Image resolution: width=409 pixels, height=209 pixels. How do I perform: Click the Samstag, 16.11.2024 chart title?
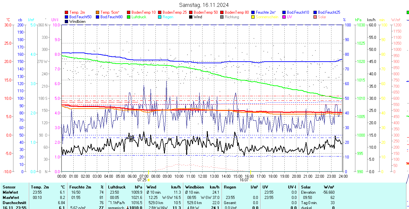(204, 5)
